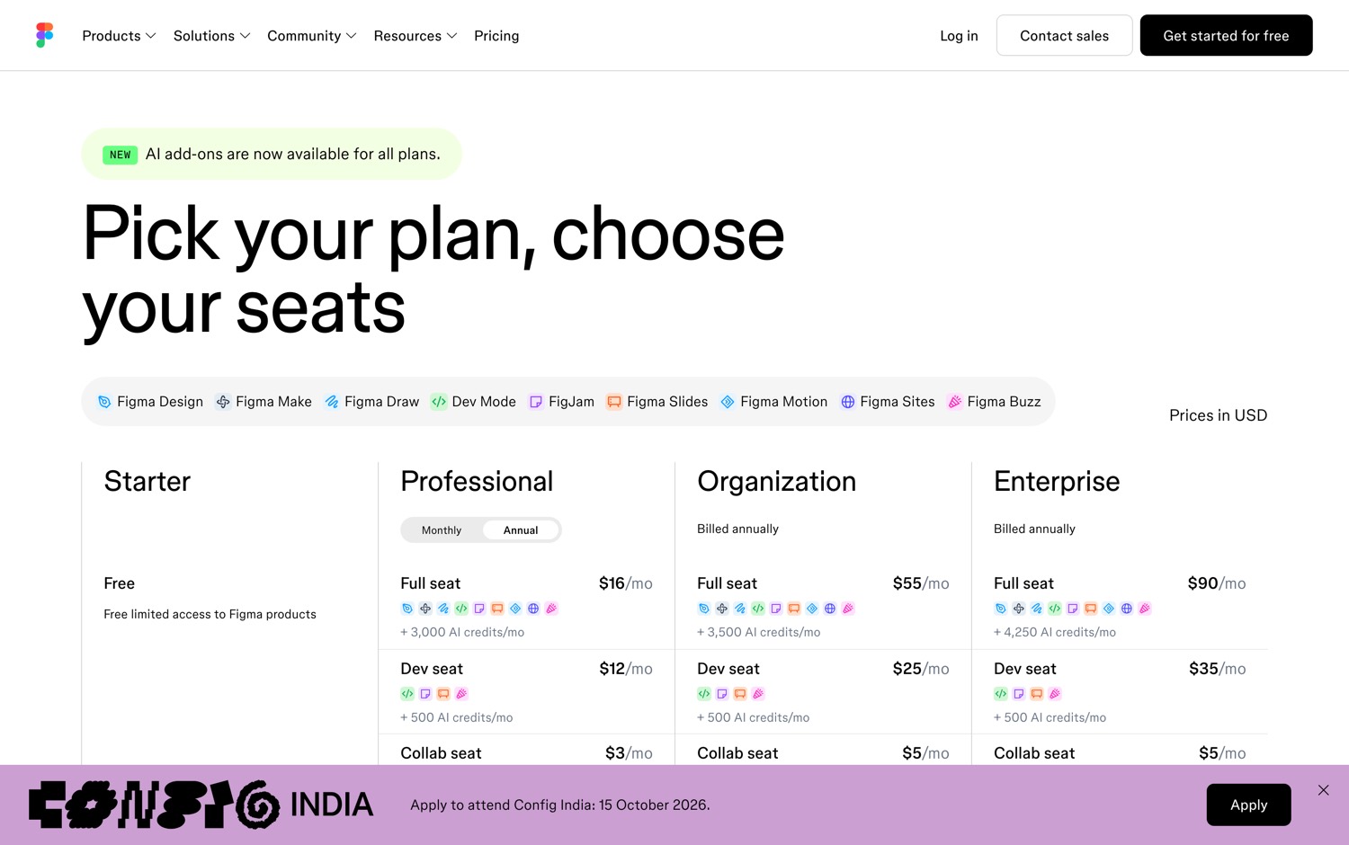This screenshot has height=845, width=1349.
Task: Open the Resources menu
Action: (415, 36)
